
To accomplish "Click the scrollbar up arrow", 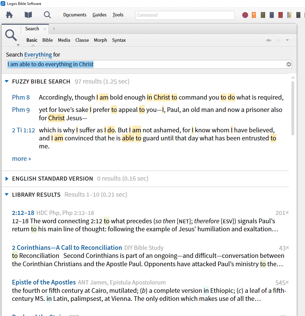I will pyautogui.click(x=293, y=77).
